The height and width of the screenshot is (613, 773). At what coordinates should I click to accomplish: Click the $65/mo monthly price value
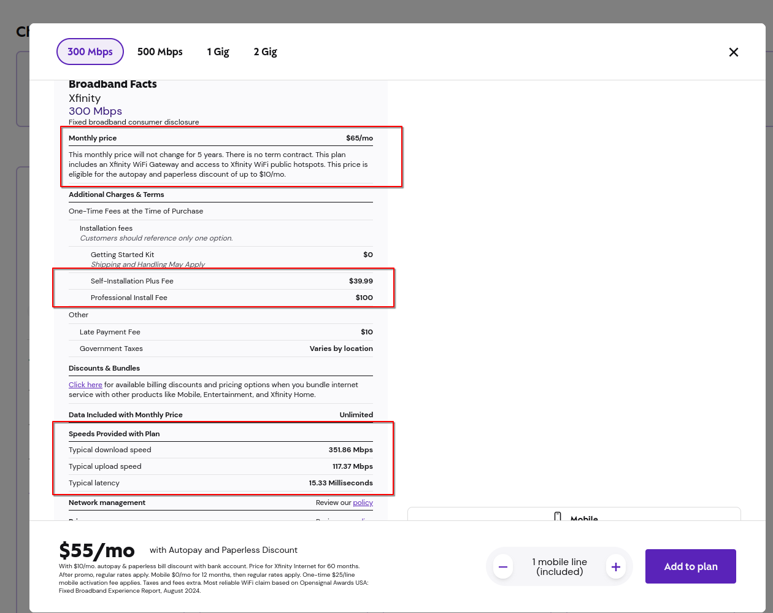360,138
